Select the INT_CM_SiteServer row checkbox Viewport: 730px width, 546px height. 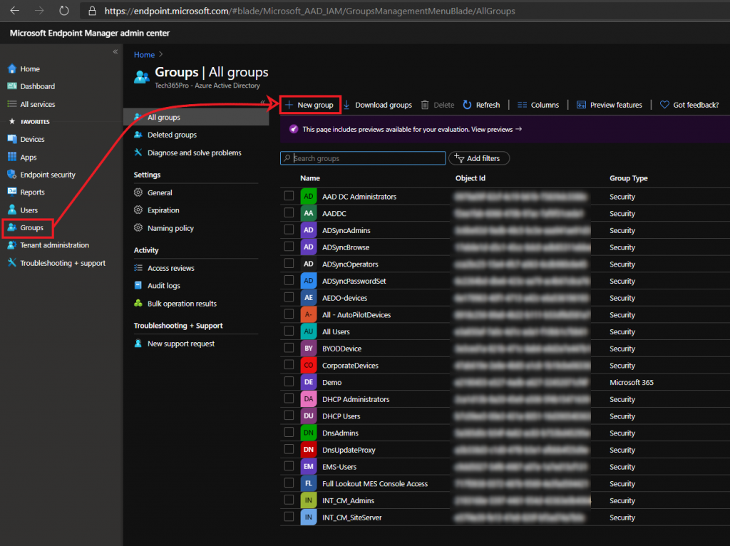point(289,517)
